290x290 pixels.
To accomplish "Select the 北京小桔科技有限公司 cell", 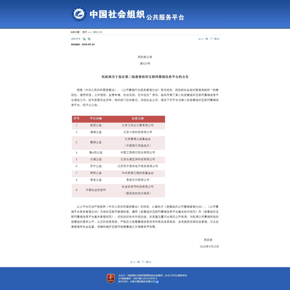I will pos(138,132).
